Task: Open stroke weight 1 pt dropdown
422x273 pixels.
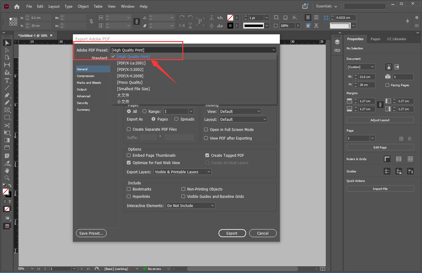Action: click(x=267, y=18)
